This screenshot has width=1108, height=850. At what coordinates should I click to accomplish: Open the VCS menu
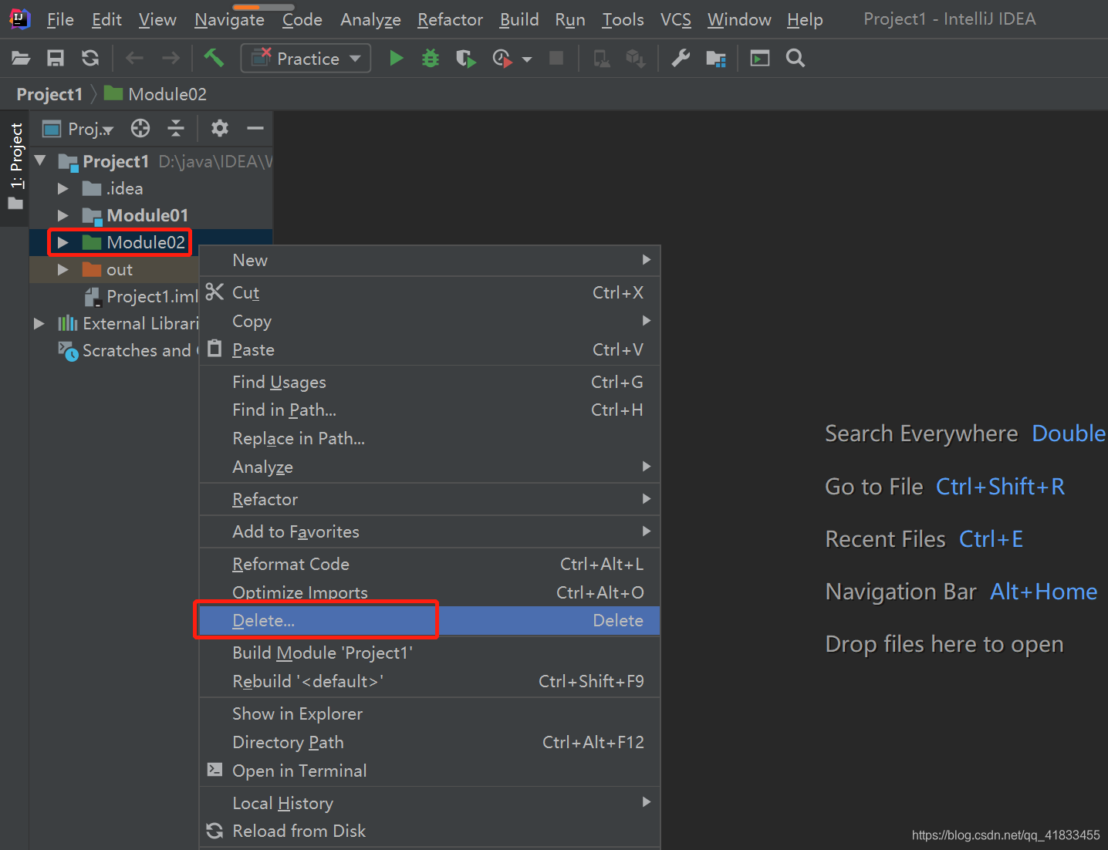click(x=676, y=19)
